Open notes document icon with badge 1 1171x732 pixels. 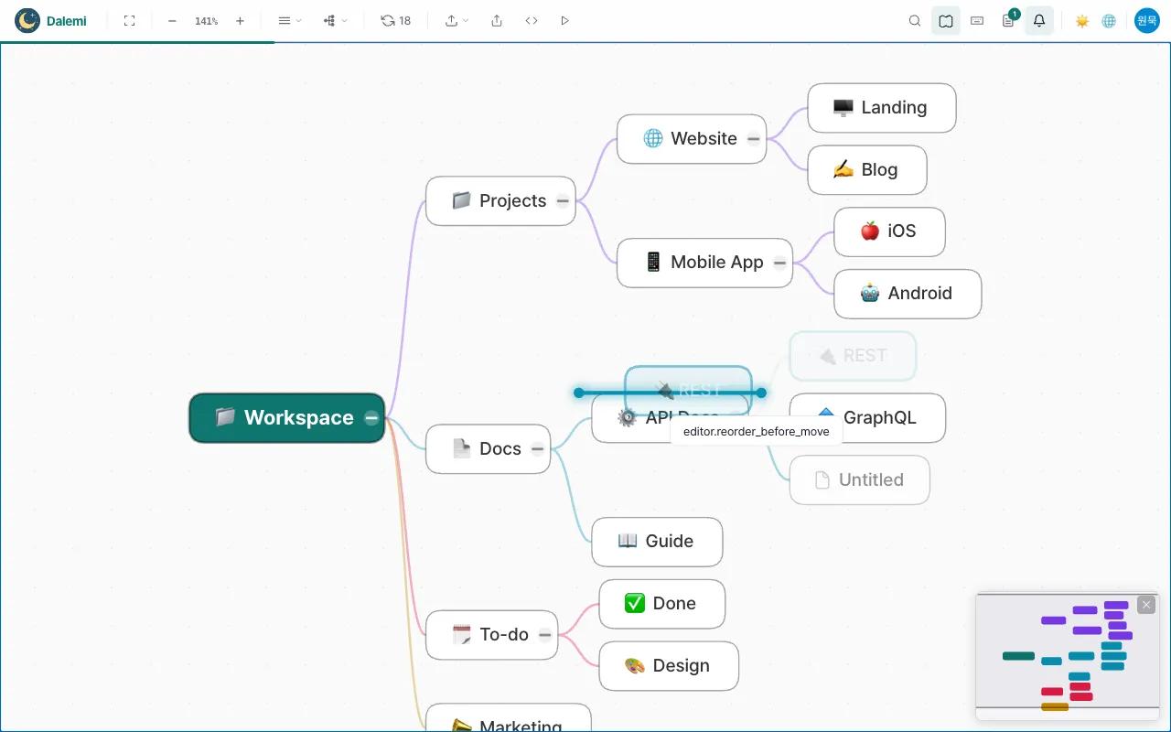click(1008, 20)
